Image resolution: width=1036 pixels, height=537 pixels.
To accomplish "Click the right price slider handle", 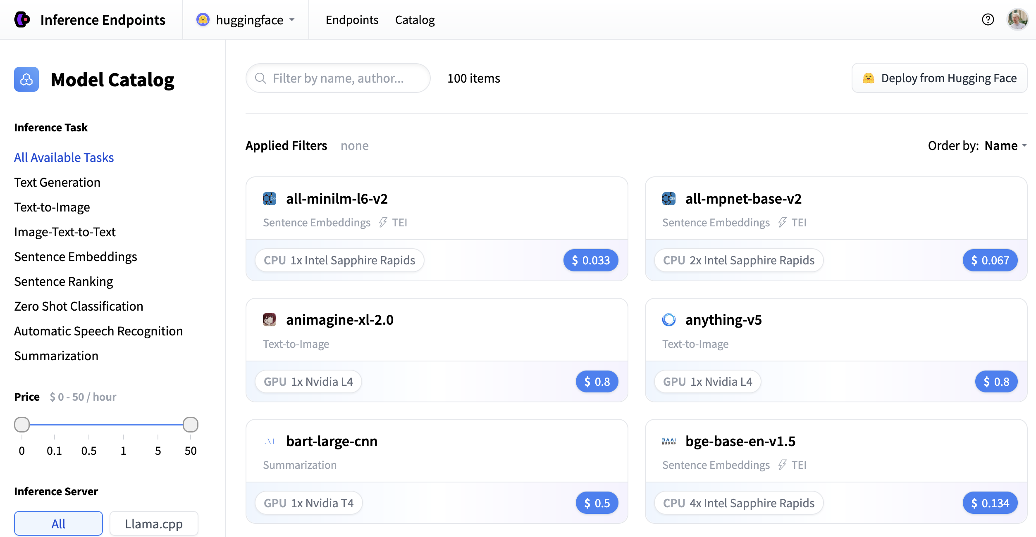I will 190,424.
